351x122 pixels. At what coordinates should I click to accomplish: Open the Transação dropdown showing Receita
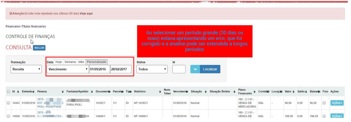26,69
